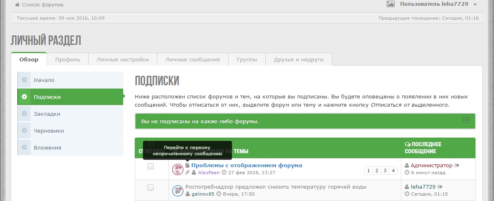Switch to the Профиль tab
This screenshot has height=201, width=494.
point(68,59)
